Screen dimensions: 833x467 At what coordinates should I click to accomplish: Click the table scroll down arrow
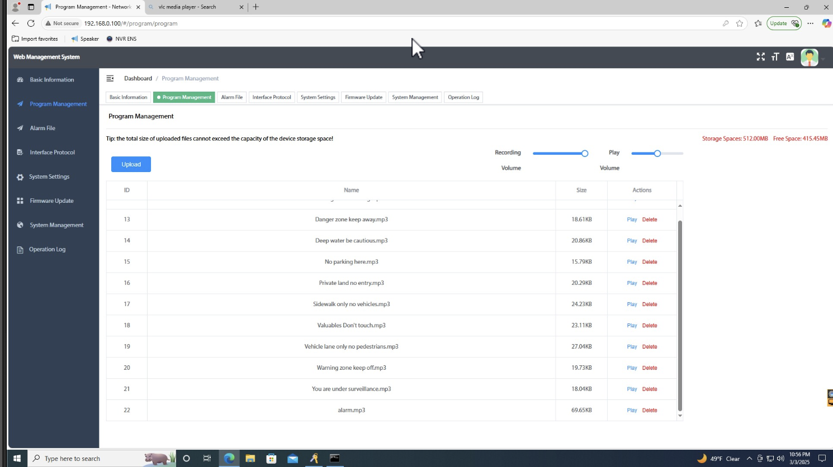(680, 416)
